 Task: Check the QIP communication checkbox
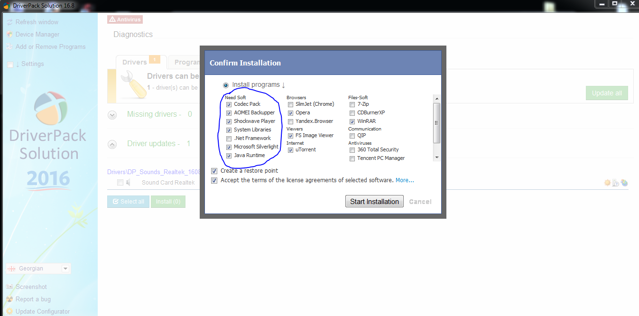click(352, 136)
